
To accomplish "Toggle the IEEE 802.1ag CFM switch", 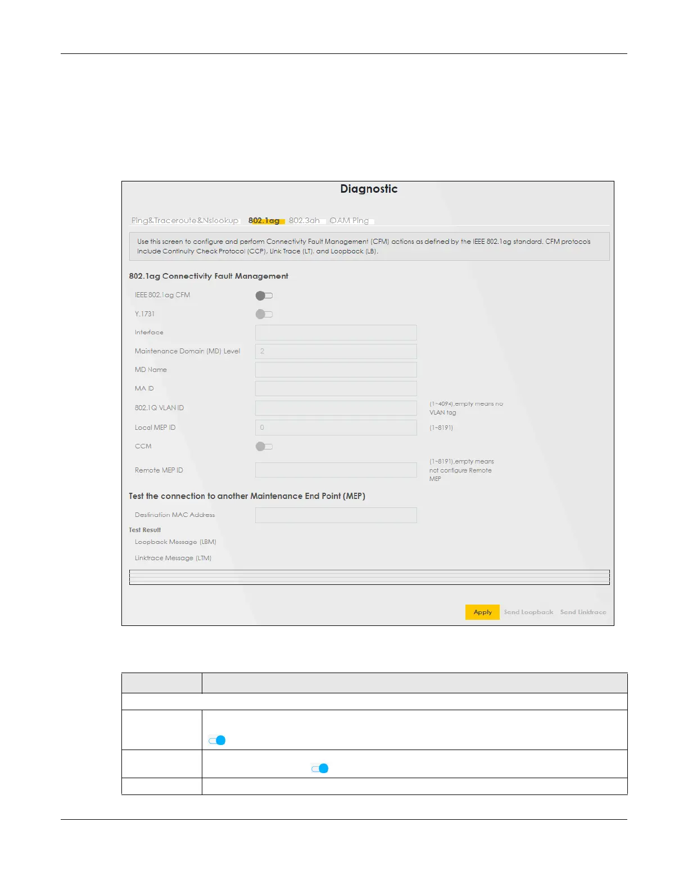I will [264, 296].
